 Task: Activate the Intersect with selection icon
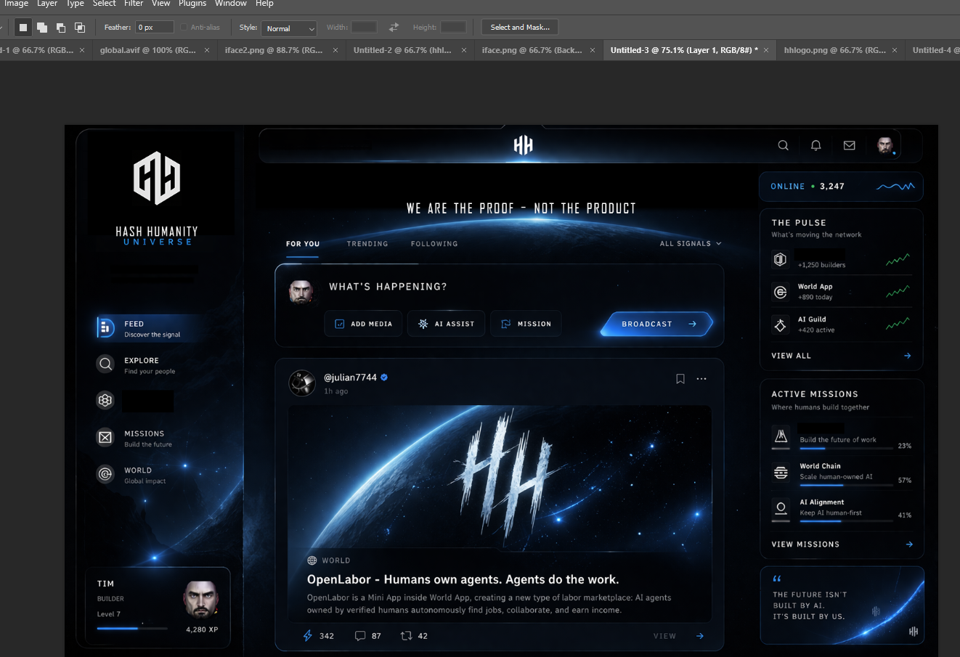pyautogui.click(x=80, y=28)
